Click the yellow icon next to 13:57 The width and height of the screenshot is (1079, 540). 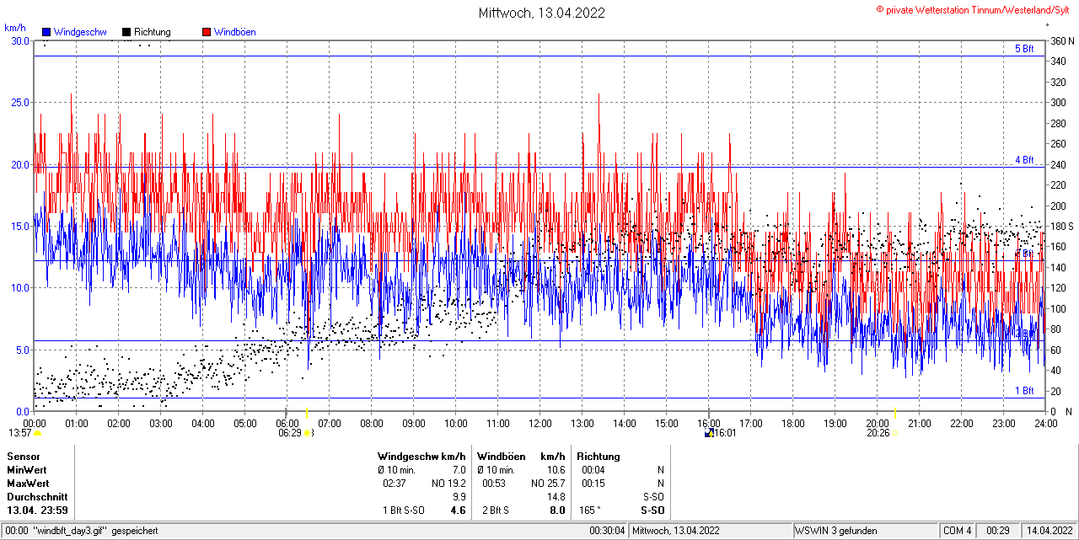point(37,433)
